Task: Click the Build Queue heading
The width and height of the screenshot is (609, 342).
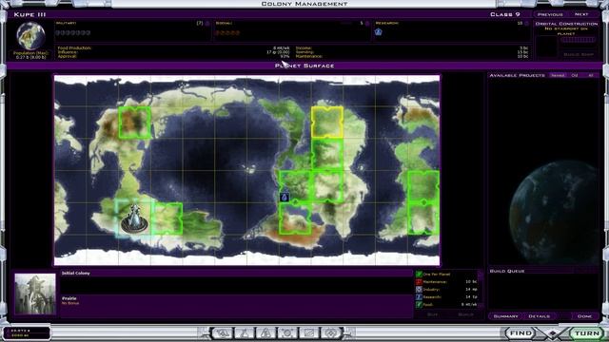Action: click(x=507, y=271)
